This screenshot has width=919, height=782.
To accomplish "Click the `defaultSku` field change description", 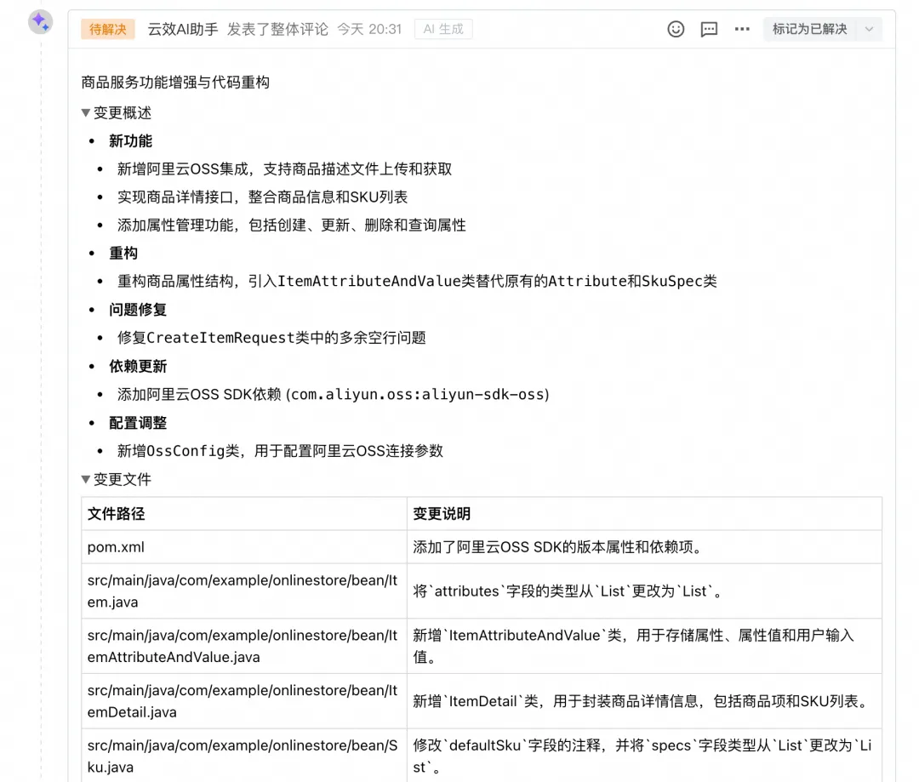I will click(x=644, y=756).
